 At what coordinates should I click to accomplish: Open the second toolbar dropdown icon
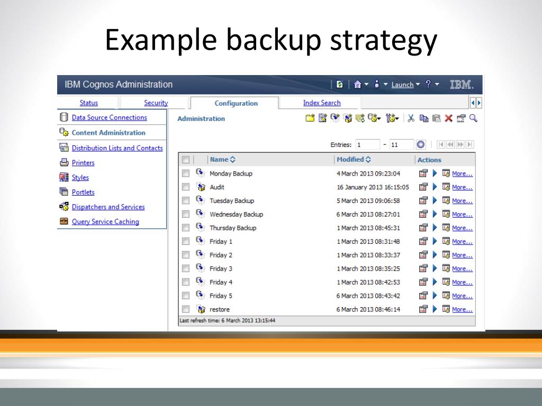pos(392,118)
